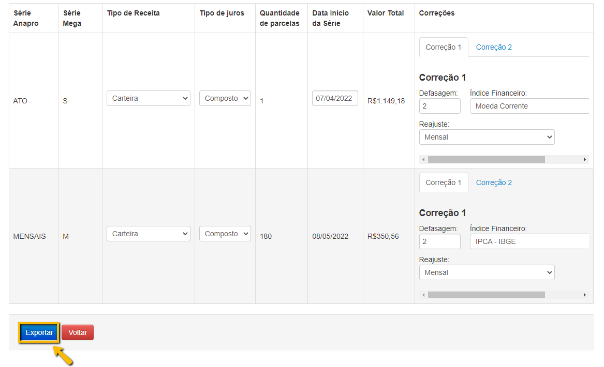Viewport: 604px width, 367px height.
Task: Switch to Correção 2 tab in MENSAIS row
Action: tap(494, 182)
